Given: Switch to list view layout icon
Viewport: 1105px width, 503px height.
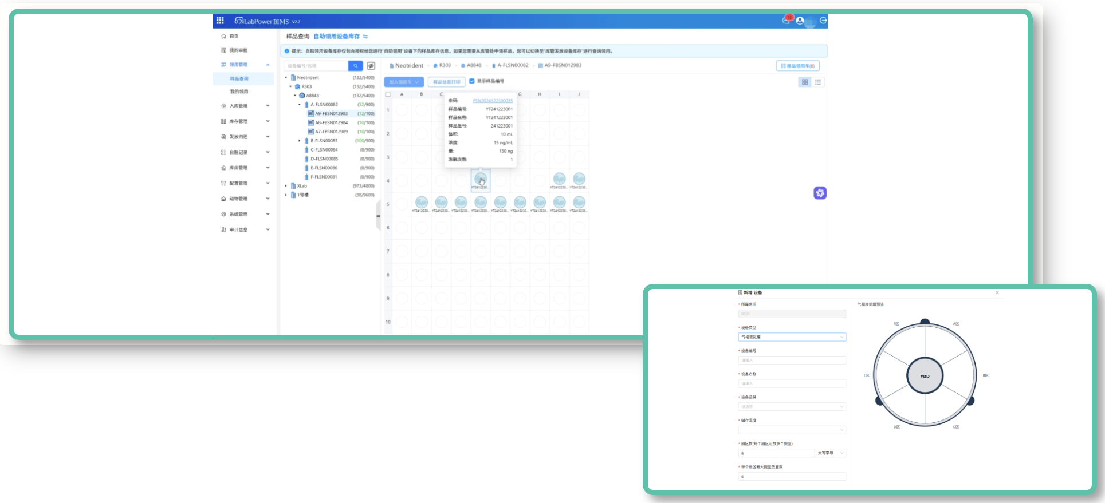Looking at the screenshot, I should tap(818, 82).
